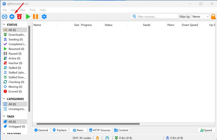The height and width of the screenshot is (140, 217).
Task: Collapse the TRACKERS section
Action: click(x=4, y=134)
